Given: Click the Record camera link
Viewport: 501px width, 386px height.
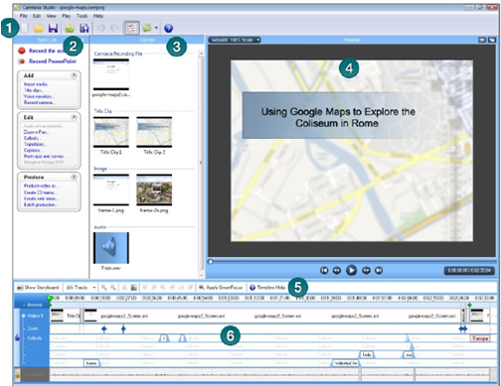Looking at the screenshot, I should click(x=39, y=102).
